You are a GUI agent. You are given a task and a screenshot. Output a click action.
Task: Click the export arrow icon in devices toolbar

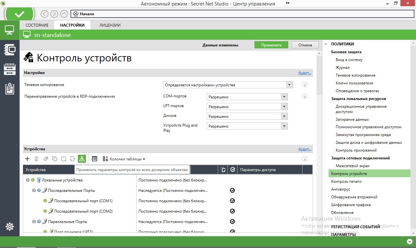tap(73, 159)
